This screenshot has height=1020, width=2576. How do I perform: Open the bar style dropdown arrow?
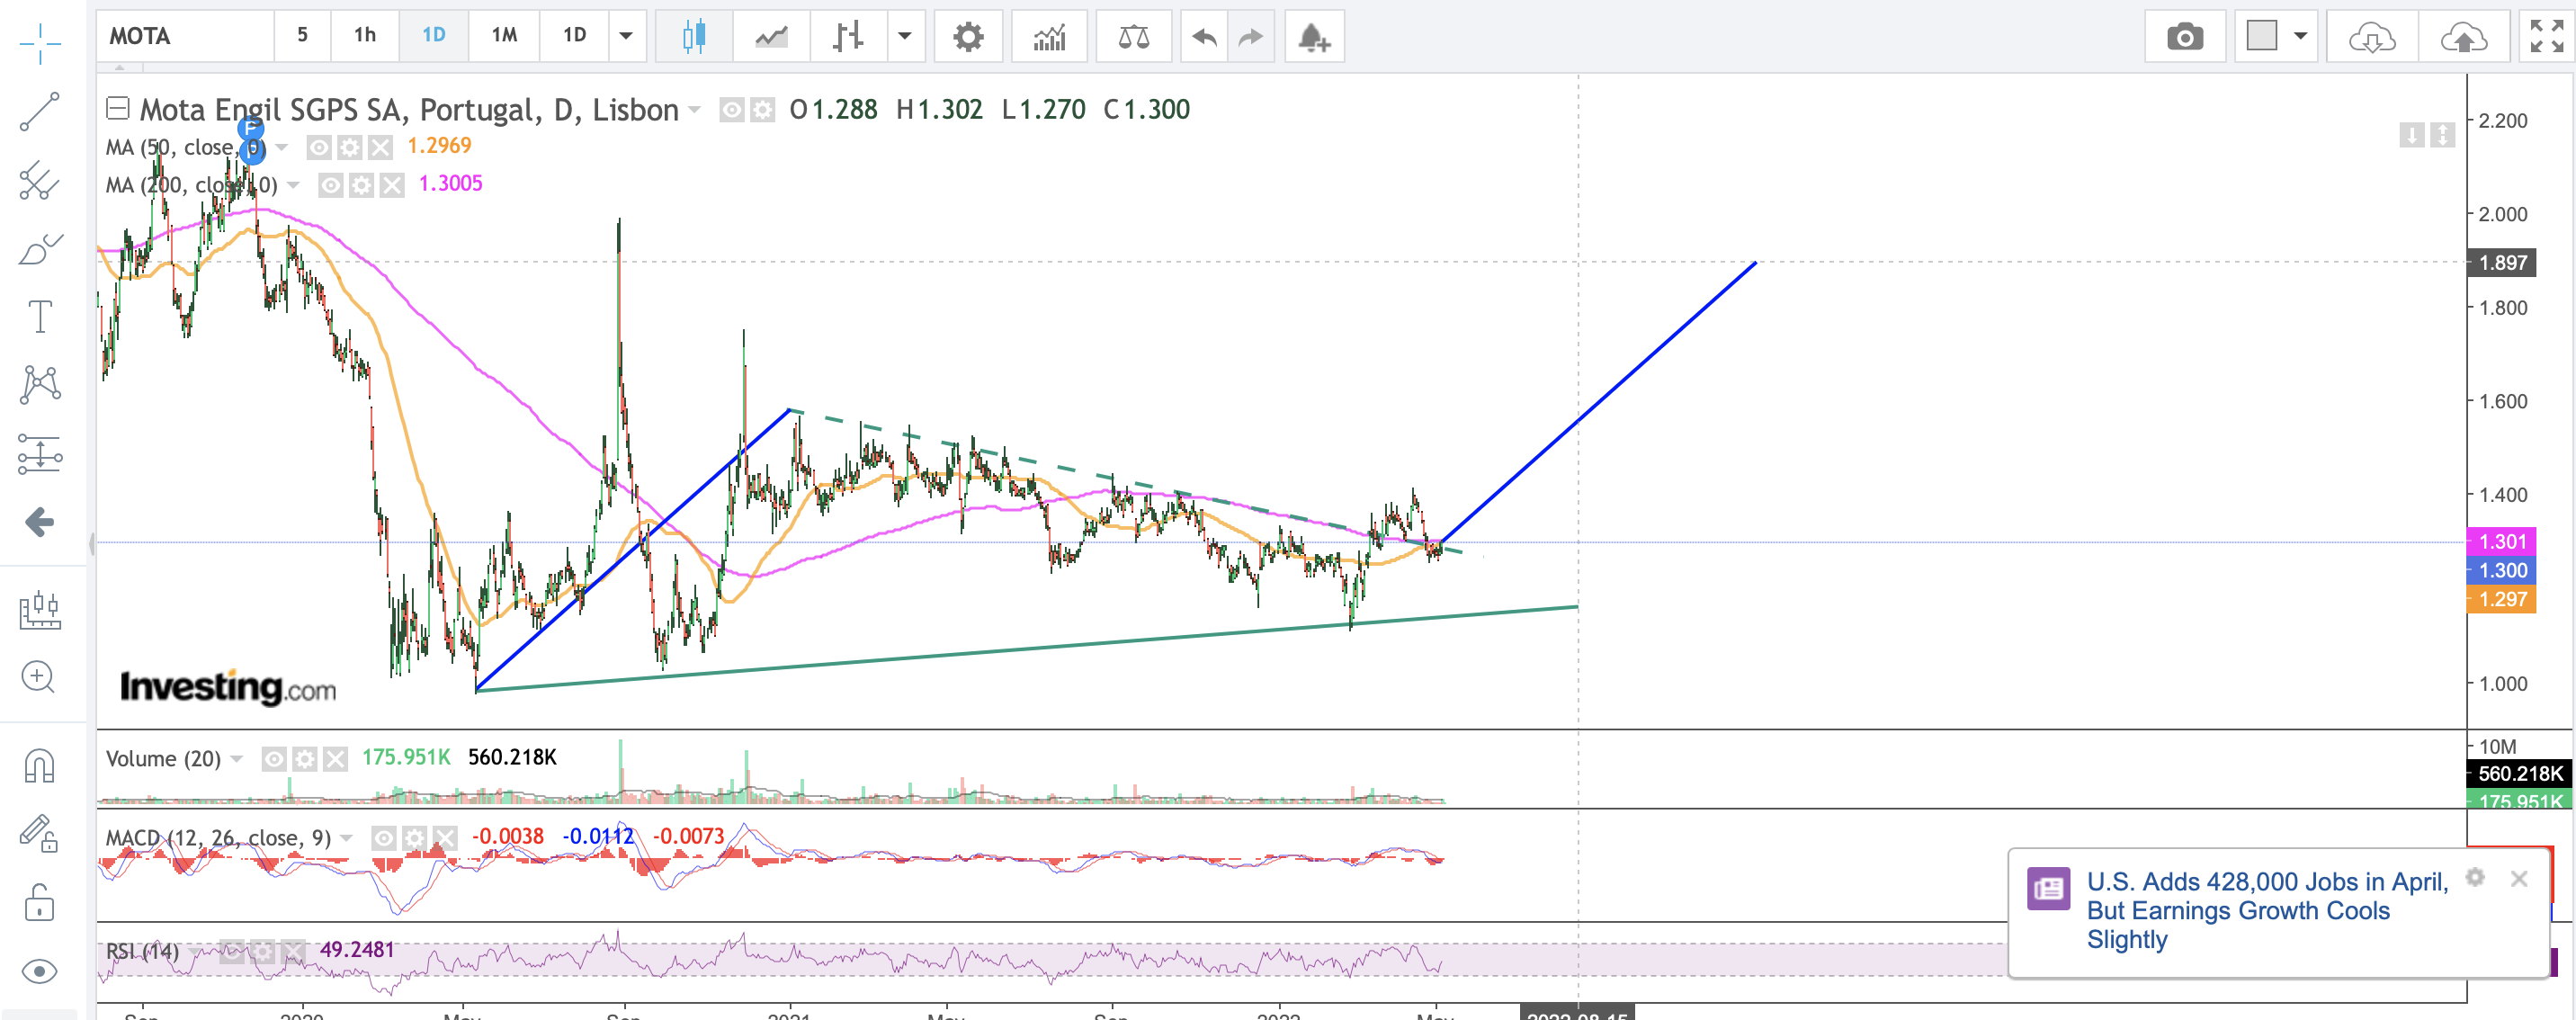coord(904,36)
